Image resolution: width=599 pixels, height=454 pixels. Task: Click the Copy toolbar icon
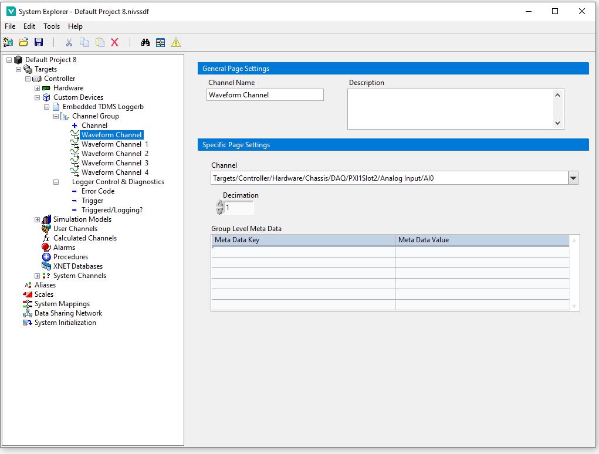tap(84, 42)
